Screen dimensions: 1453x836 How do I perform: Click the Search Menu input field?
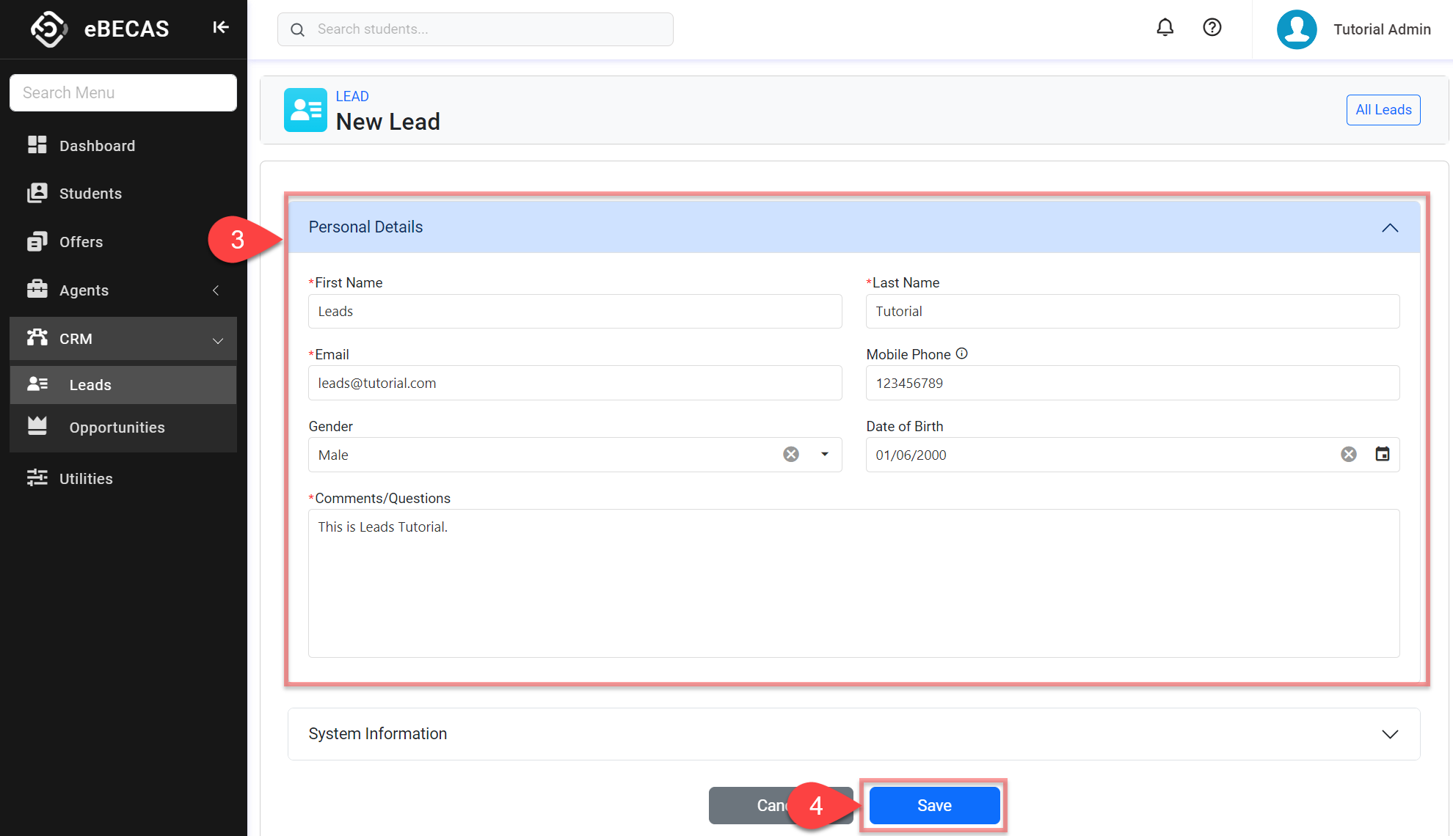123,93
